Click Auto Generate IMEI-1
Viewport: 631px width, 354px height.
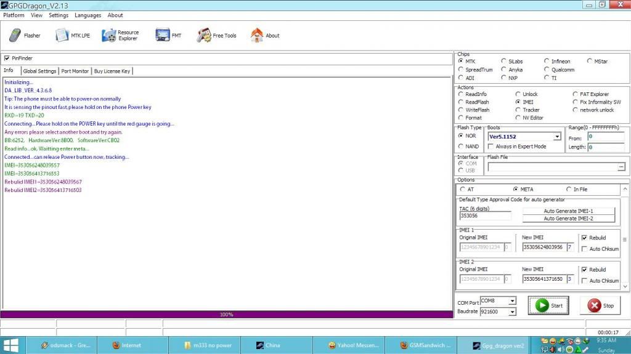click(568, 211)
